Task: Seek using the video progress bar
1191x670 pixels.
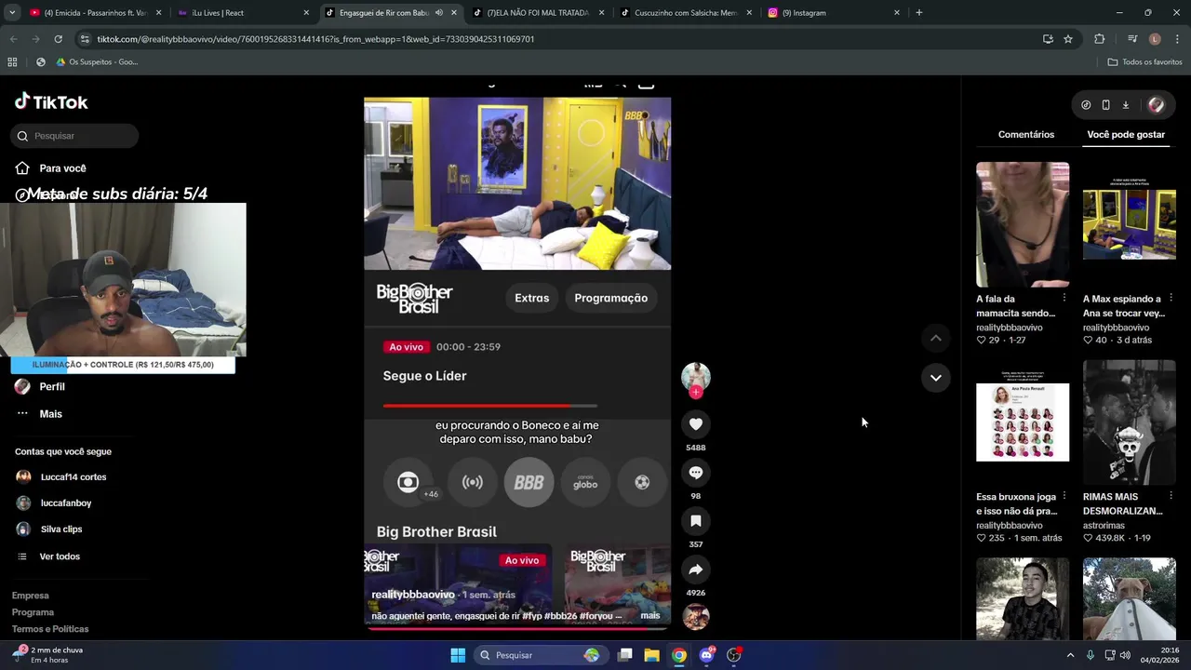Action: point(517,628)
